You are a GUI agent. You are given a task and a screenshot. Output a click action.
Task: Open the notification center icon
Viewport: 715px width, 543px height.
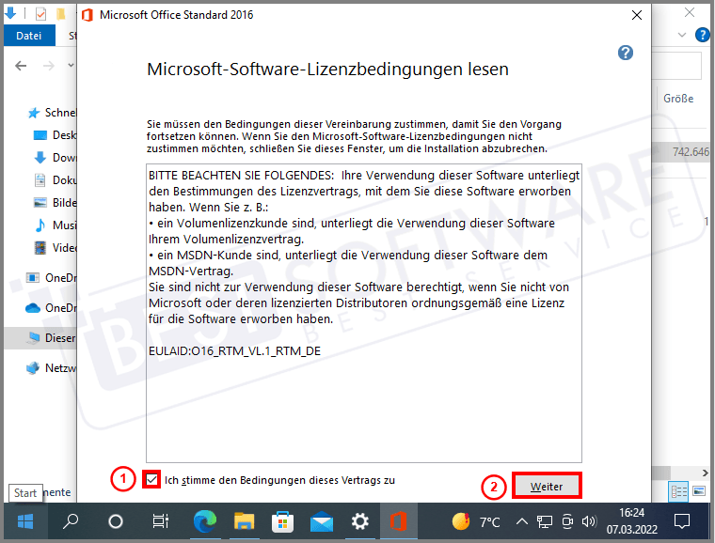682,521
